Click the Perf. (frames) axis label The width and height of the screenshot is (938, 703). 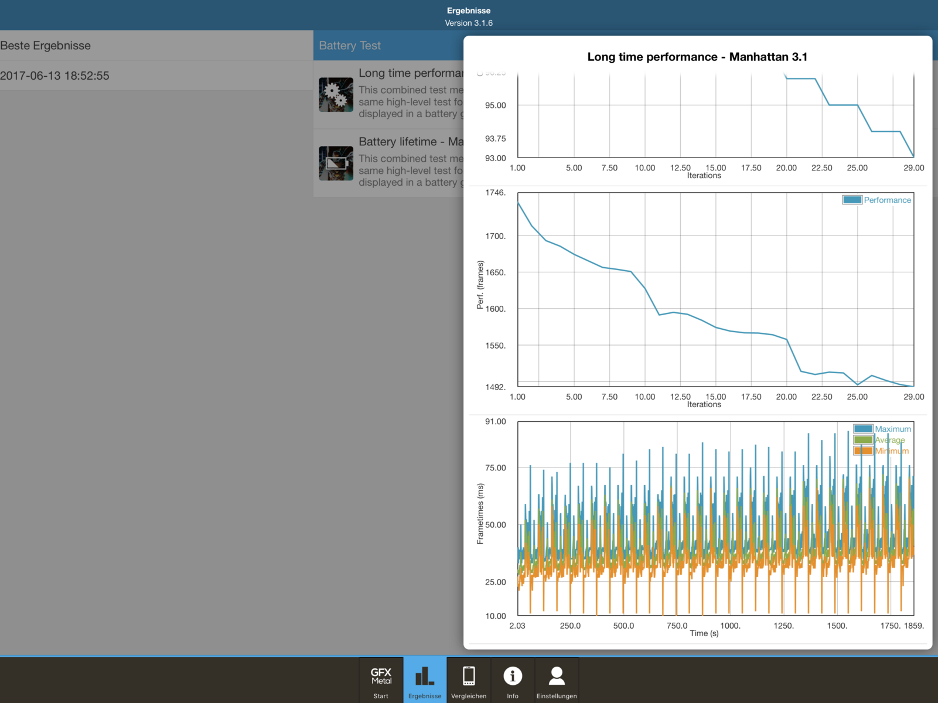(480, 285)
